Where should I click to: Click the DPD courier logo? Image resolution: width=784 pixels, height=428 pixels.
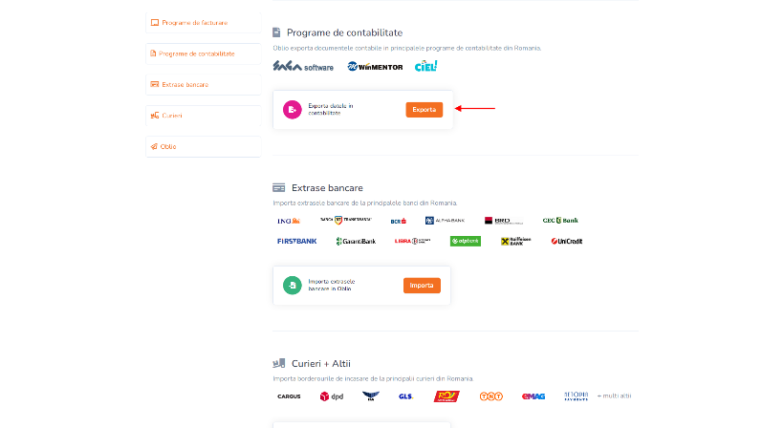coord(332,396)
